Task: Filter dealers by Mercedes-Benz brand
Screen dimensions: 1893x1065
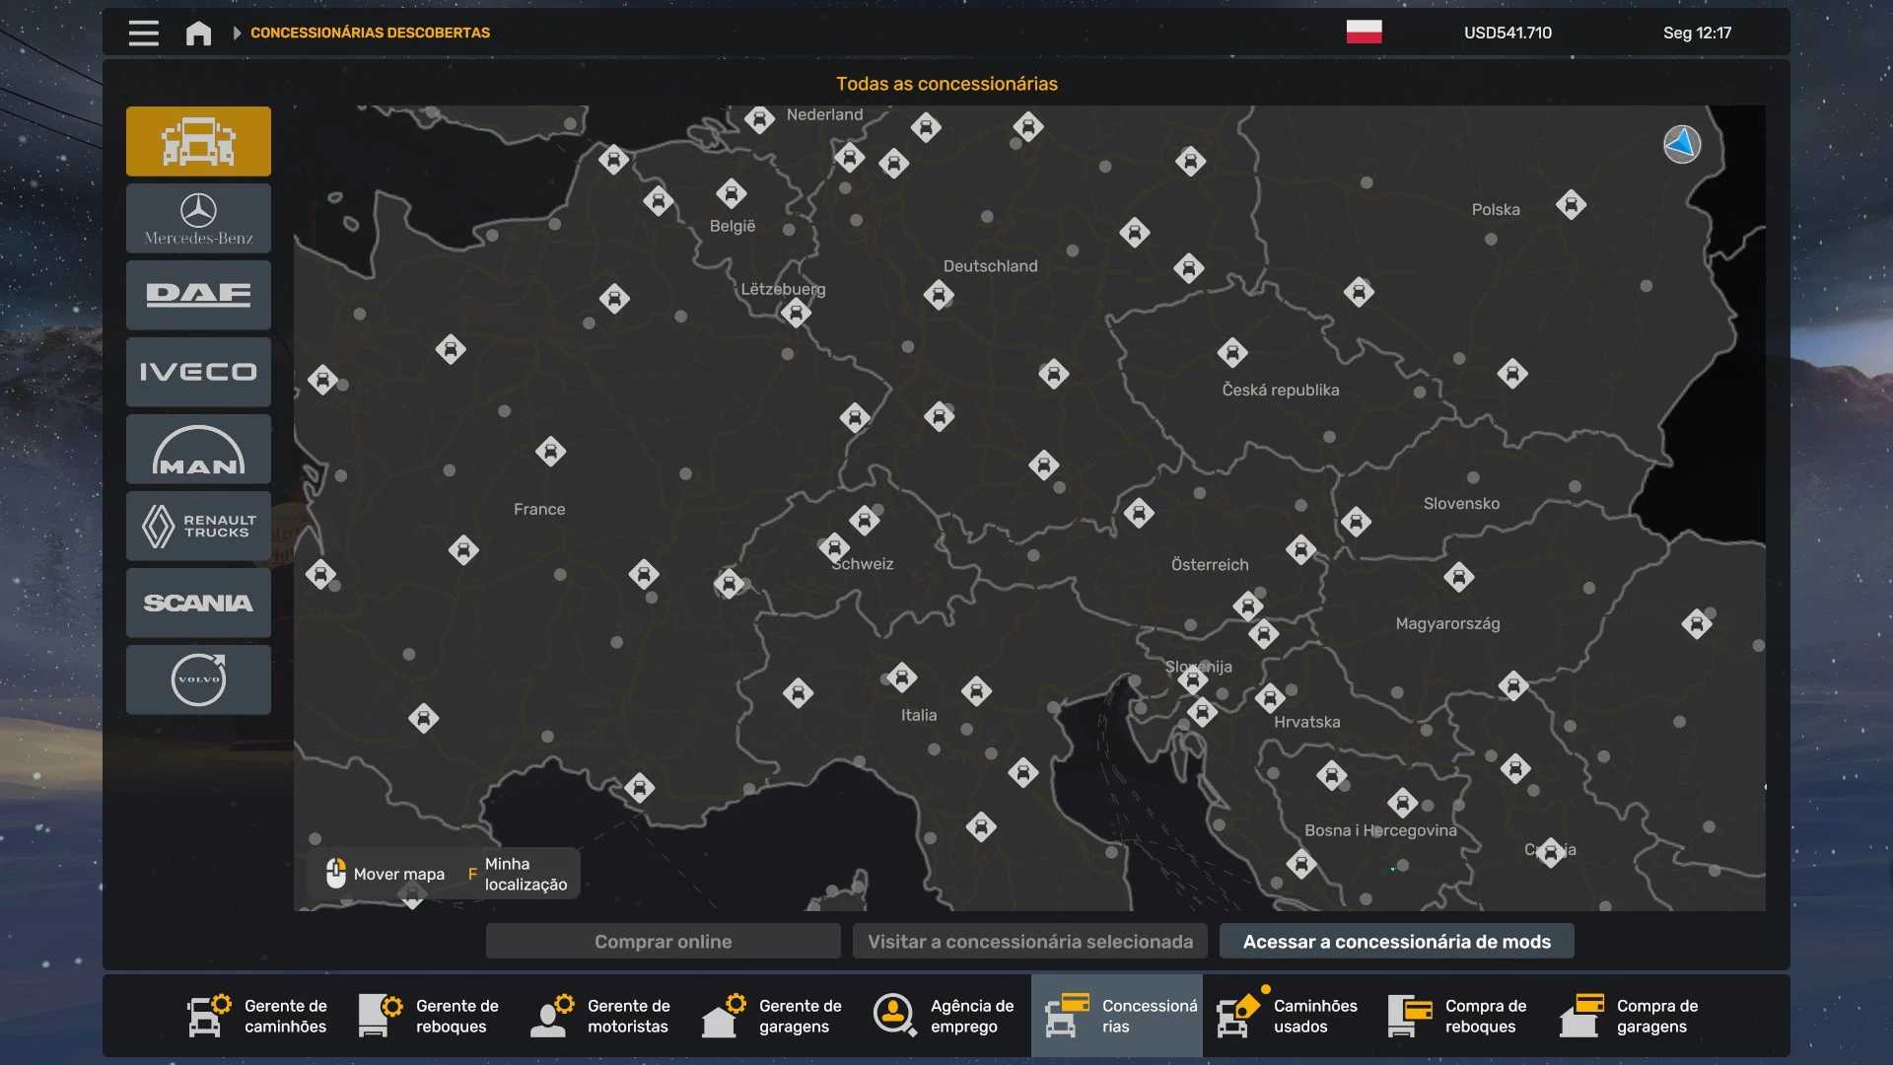Action: (198, 219)
